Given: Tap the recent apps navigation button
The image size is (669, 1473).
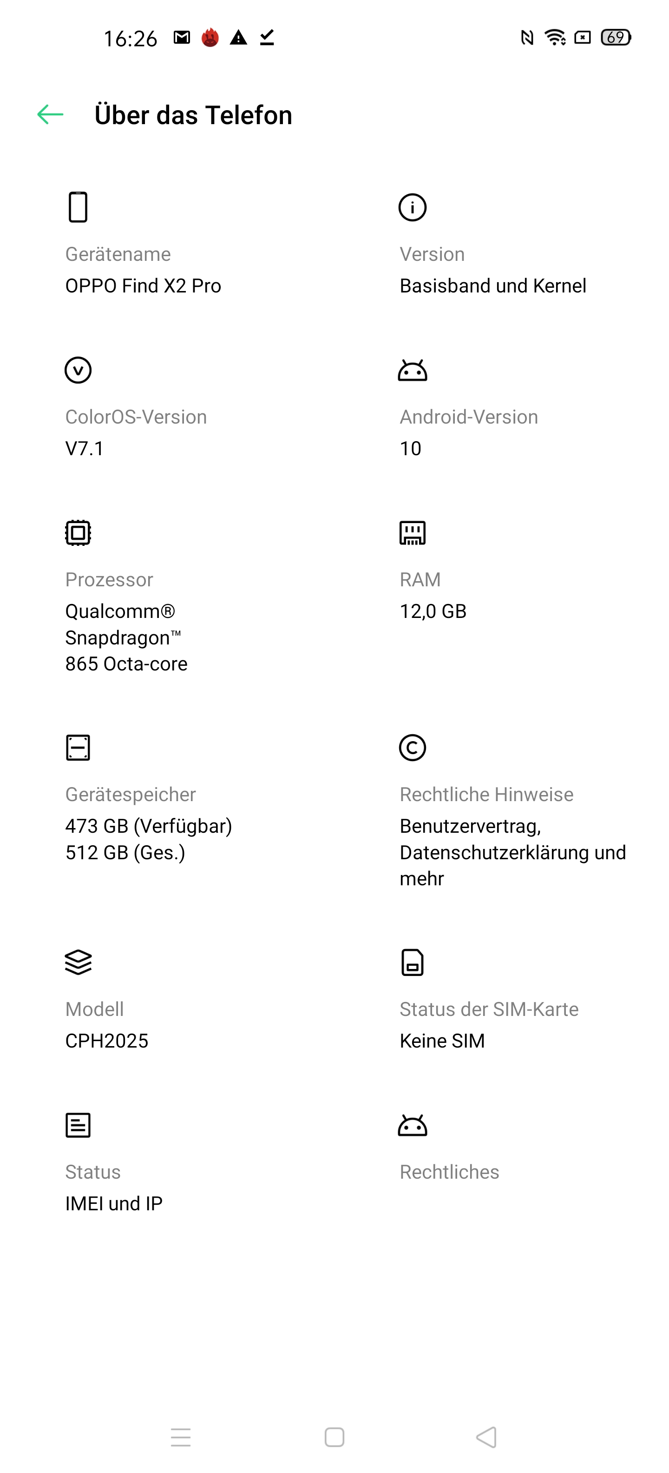Looking at the screenshot, I should [181, 1437].
